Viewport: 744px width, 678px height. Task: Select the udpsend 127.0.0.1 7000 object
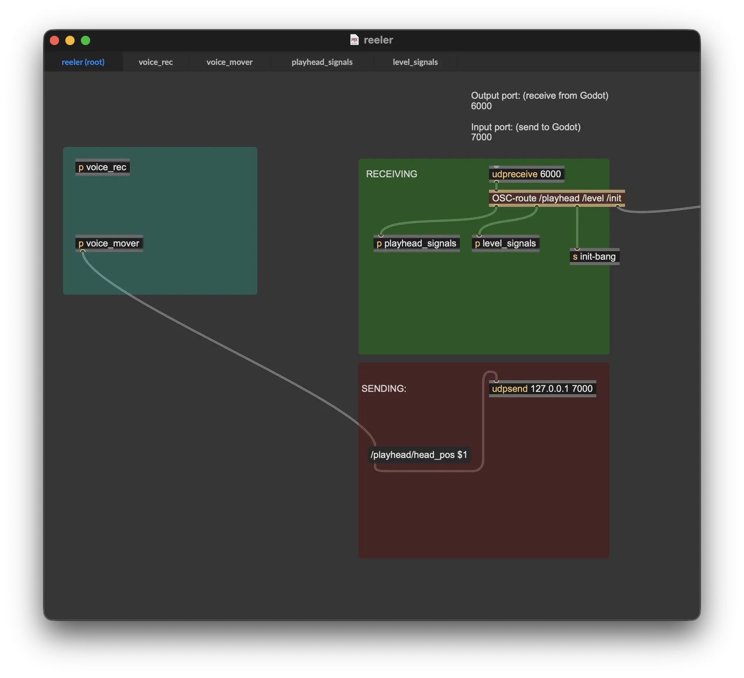pyautogui.click(x=542, y=389)
